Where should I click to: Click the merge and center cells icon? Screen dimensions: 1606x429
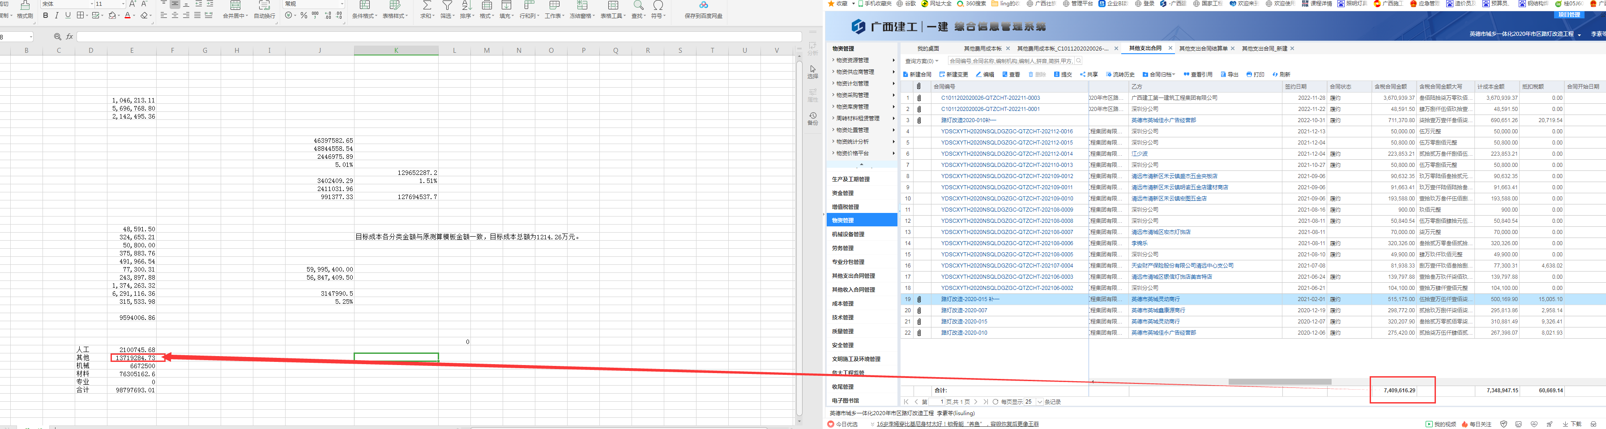235,5
